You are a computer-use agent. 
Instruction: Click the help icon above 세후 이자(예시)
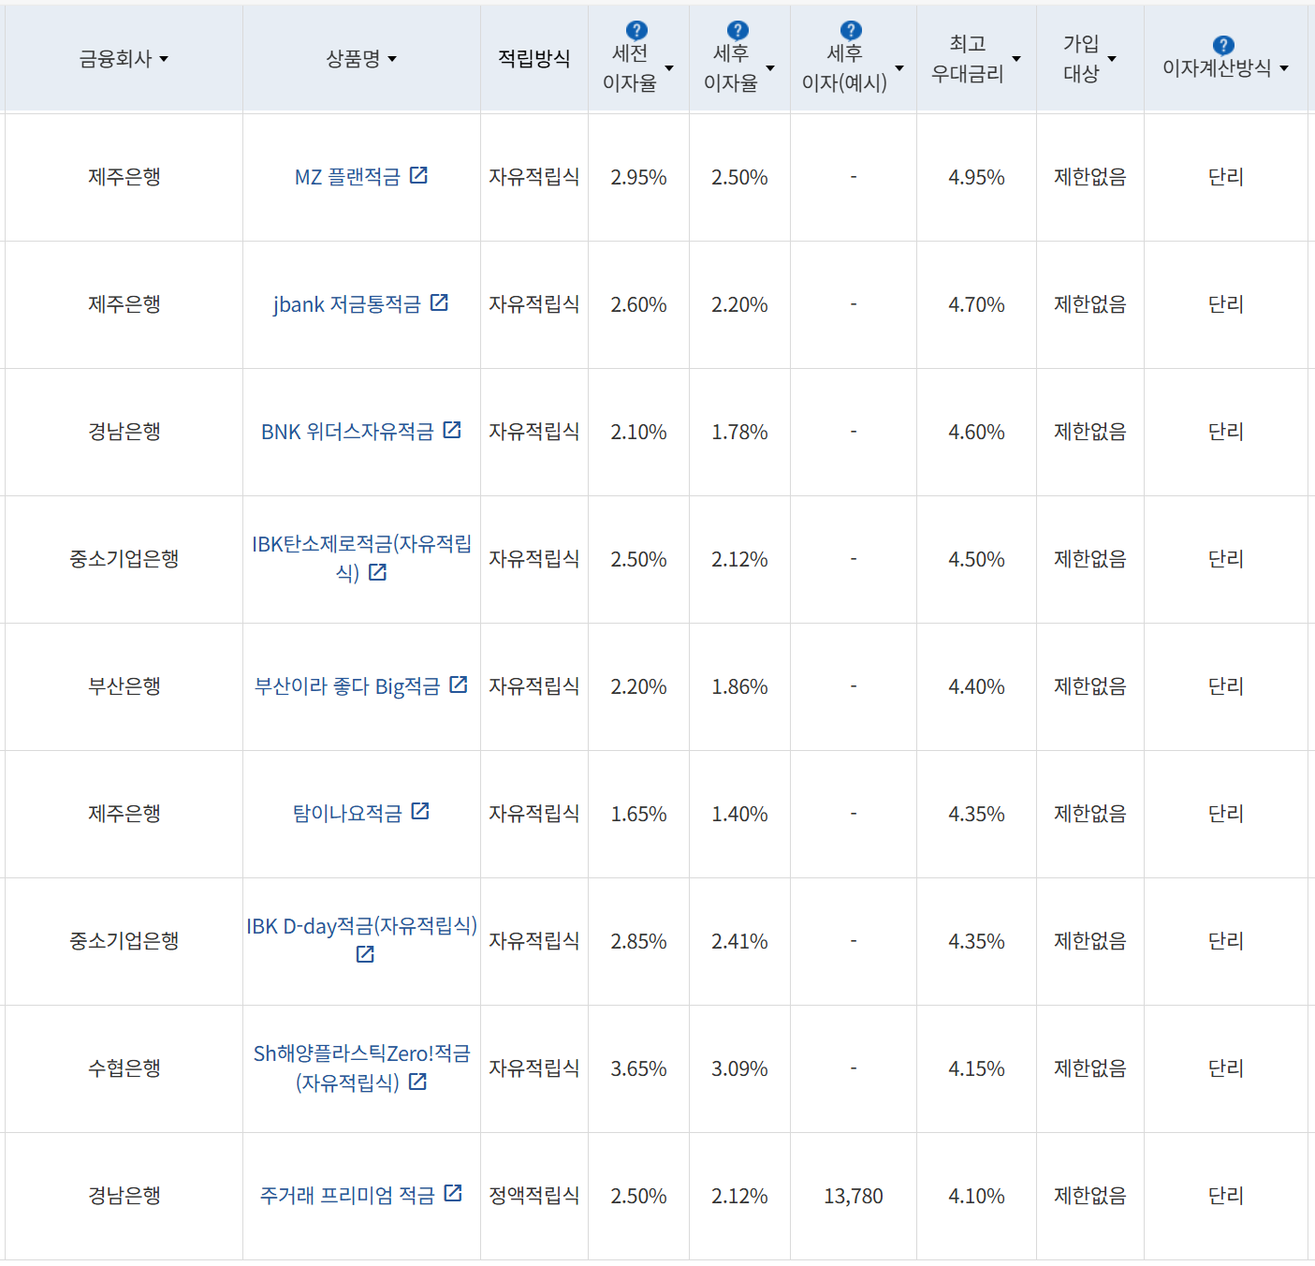848,29
